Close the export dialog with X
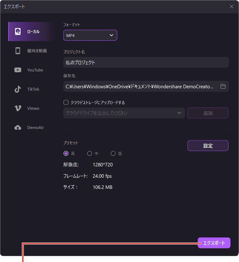239x262 pixels. 231,7
